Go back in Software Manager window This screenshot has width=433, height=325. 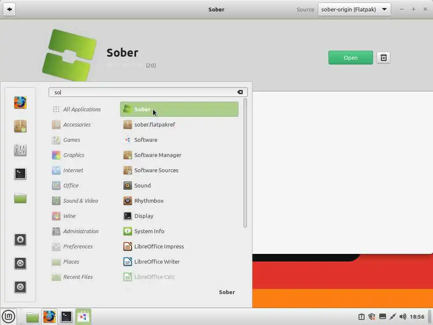(9, 9)
